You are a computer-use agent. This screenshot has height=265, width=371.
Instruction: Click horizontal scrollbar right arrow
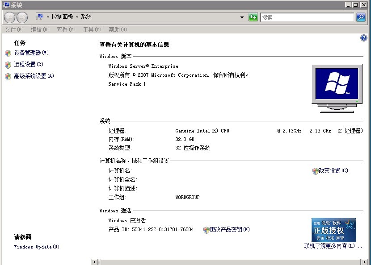click(364, 262)
